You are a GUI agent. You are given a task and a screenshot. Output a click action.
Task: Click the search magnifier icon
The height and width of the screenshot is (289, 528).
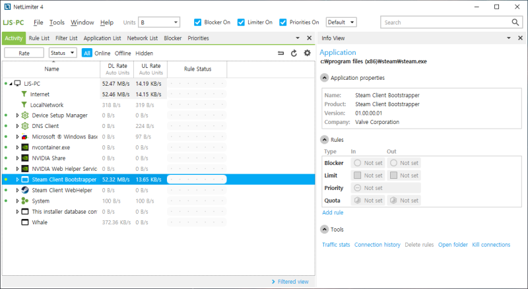click(x=515, y=22)
